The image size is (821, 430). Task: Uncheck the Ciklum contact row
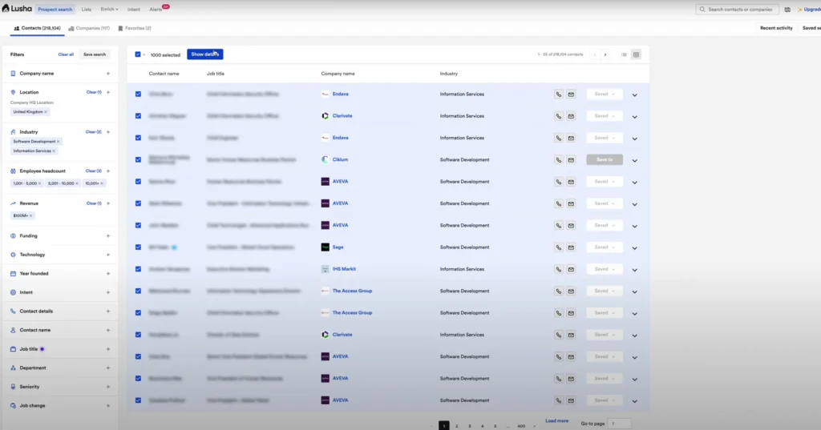coord(138,160)
